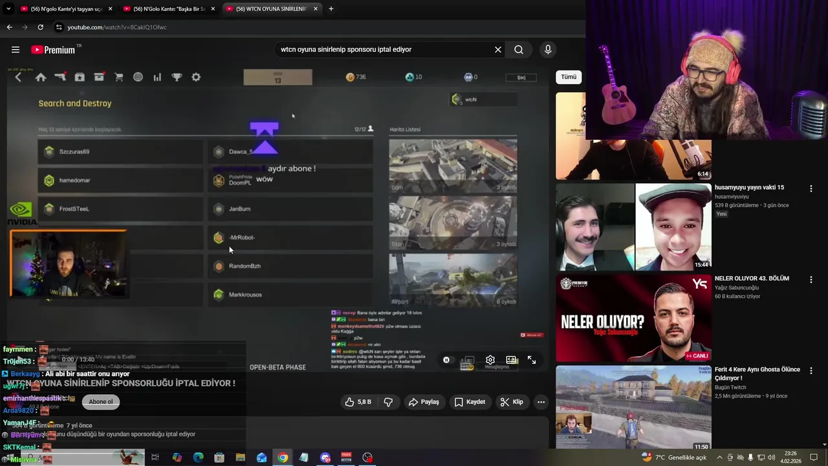Click in-game home icon in video
The height and width of the screenshot is (466, 828).
[x=41, y=77]
